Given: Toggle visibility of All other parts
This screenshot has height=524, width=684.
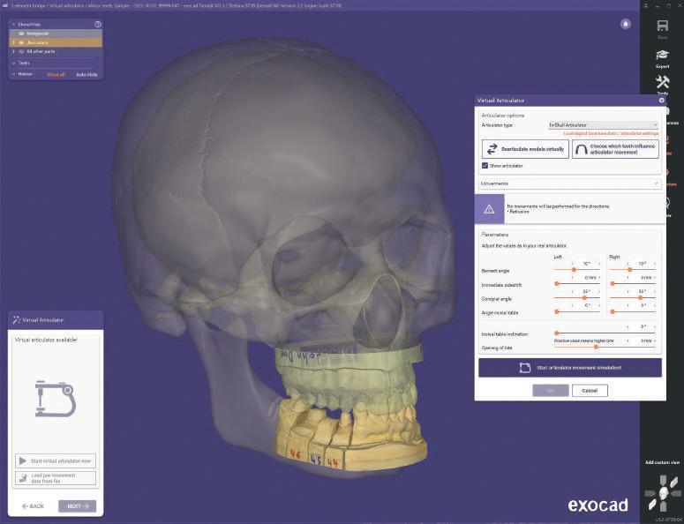Looking at the screenshot, I should (21, 51).
